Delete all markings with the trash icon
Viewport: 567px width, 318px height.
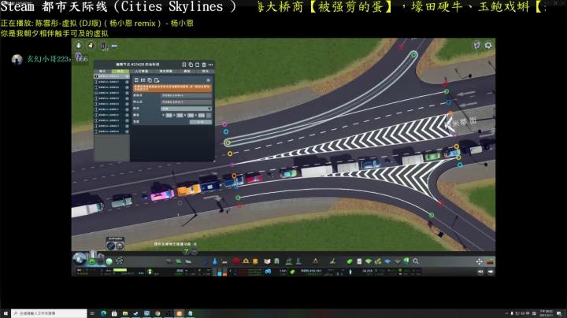pyautogui.click(x=204, y=65)
